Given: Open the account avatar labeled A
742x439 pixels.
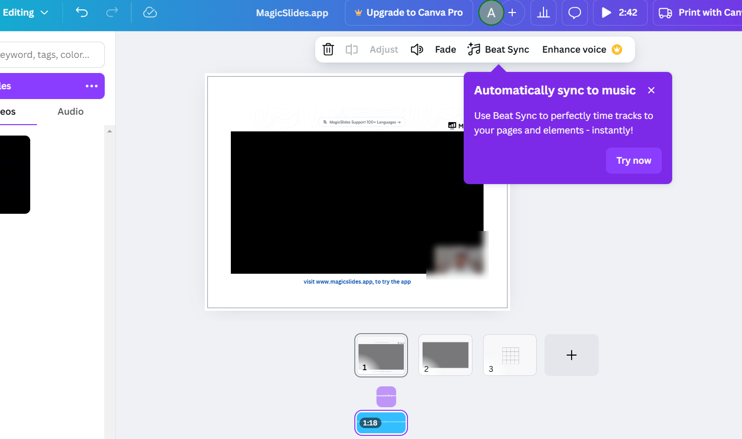Looking at the screenshot, I should click(x=491, y=13).
